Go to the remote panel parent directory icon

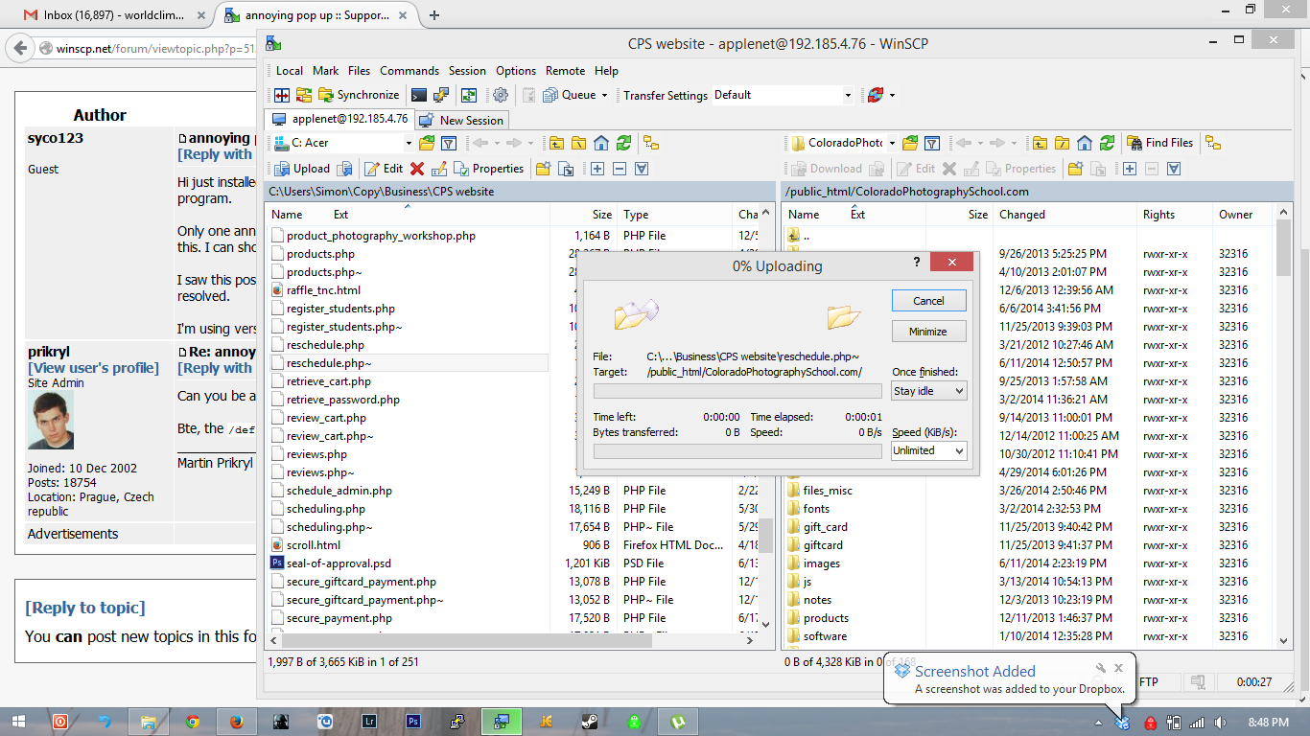click(x=1040, y=143)
